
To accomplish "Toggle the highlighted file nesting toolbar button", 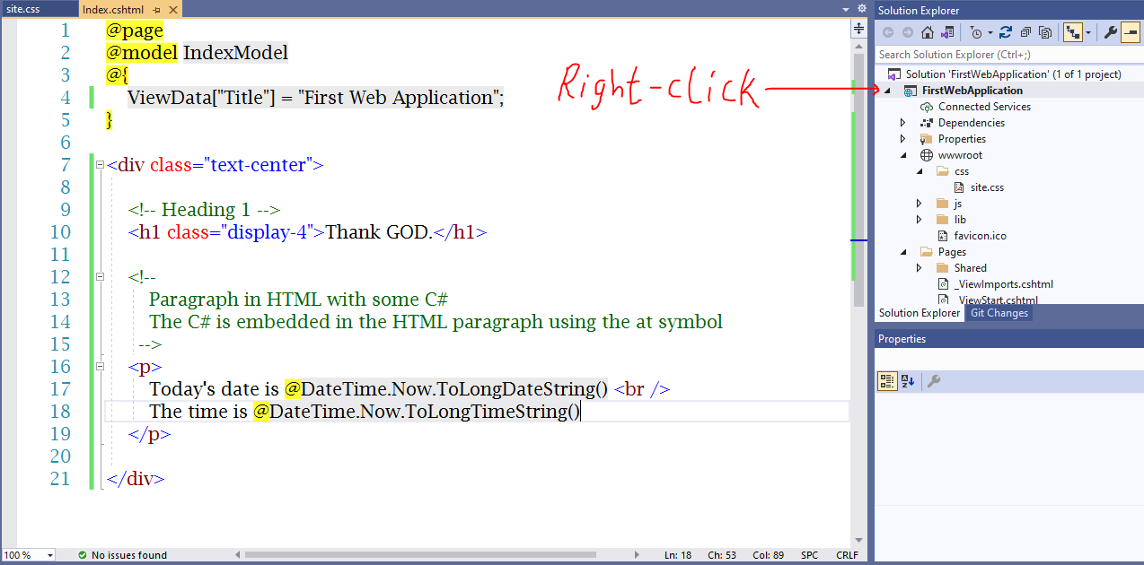I will [x=1072, y=32].
